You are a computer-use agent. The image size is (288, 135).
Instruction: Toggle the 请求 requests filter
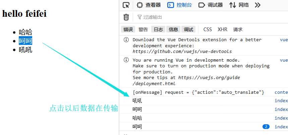click(x=238, y=29)
